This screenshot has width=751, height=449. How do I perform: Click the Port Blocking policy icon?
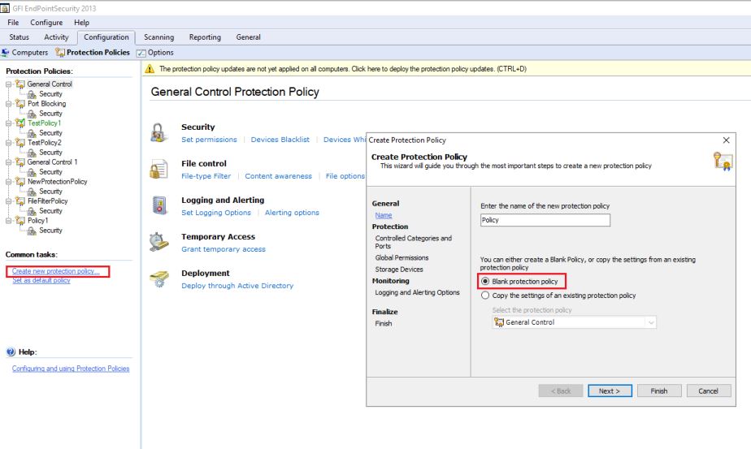(20, 103)
